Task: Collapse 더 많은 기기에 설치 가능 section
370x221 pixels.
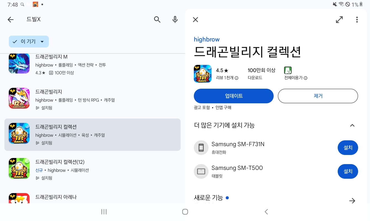Action: pyautogui.click(x=352, y=125)
